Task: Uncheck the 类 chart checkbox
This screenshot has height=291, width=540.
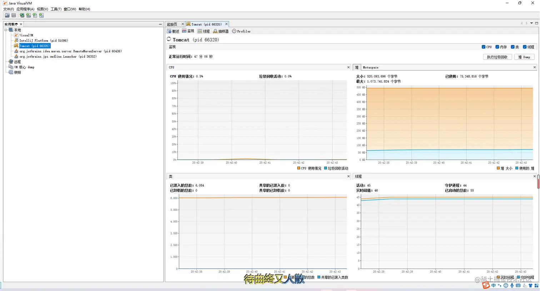Action: point(512,47)
